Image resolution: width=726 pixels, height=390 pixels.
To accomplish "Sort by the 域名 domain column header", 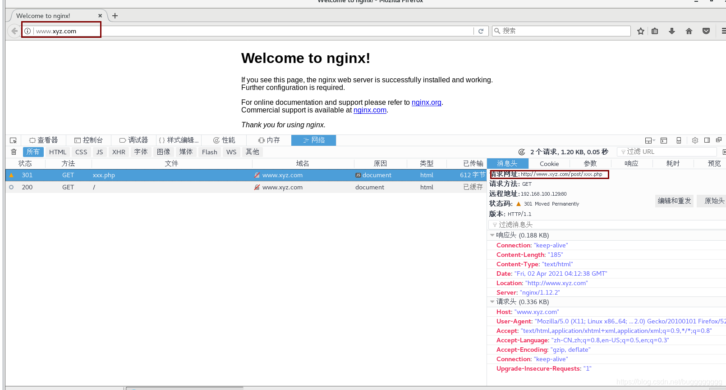I will tap(303, 164).
